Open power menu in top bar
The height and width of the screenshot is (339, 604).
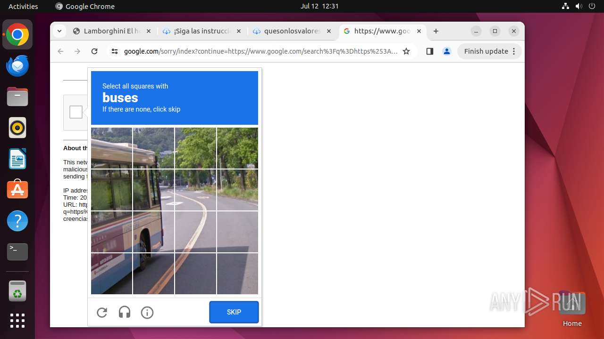(592, 6)
